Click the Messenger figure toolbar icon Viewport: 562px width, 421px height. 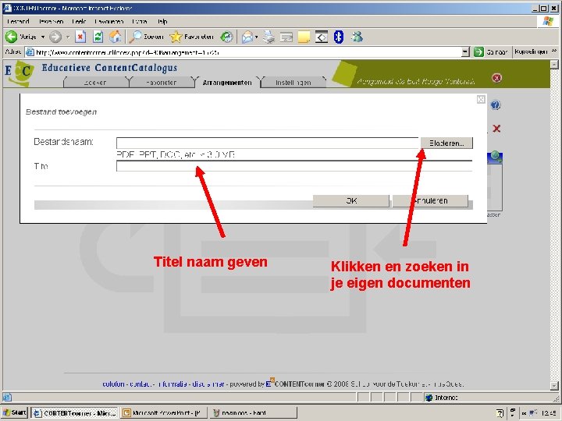pos(357,37)
